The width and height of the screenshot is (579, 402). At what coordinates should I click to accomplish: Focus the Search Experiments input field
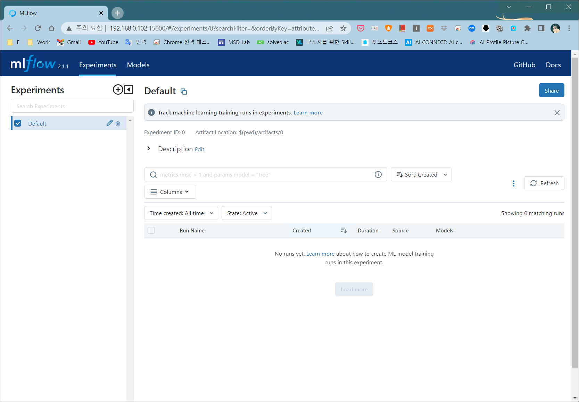pyautogui.click(x=72, y=106)
